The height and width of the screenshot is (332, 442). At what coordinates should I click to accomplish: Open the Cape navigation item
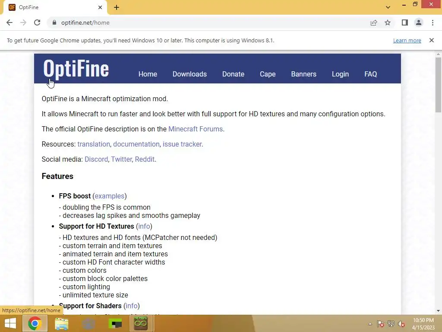coord(268,74)
